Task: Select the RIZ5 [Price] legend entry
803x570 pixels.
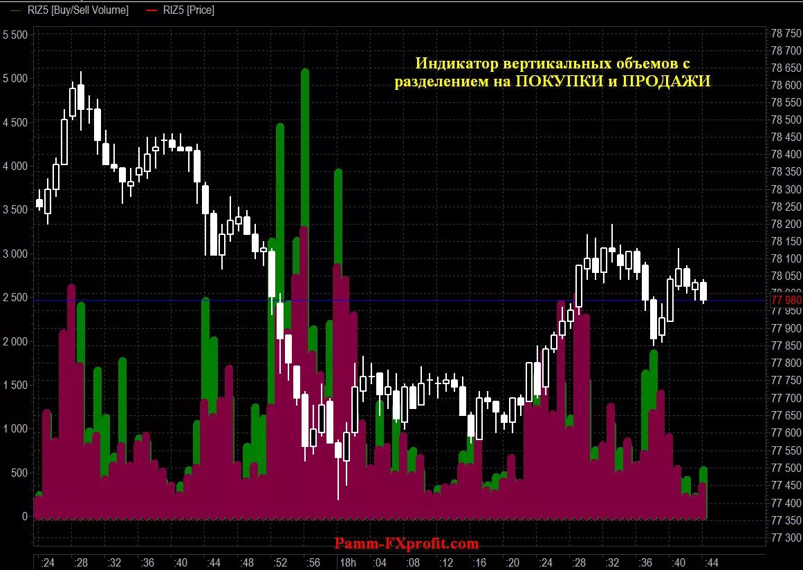Action: click(x=181, y=10)
